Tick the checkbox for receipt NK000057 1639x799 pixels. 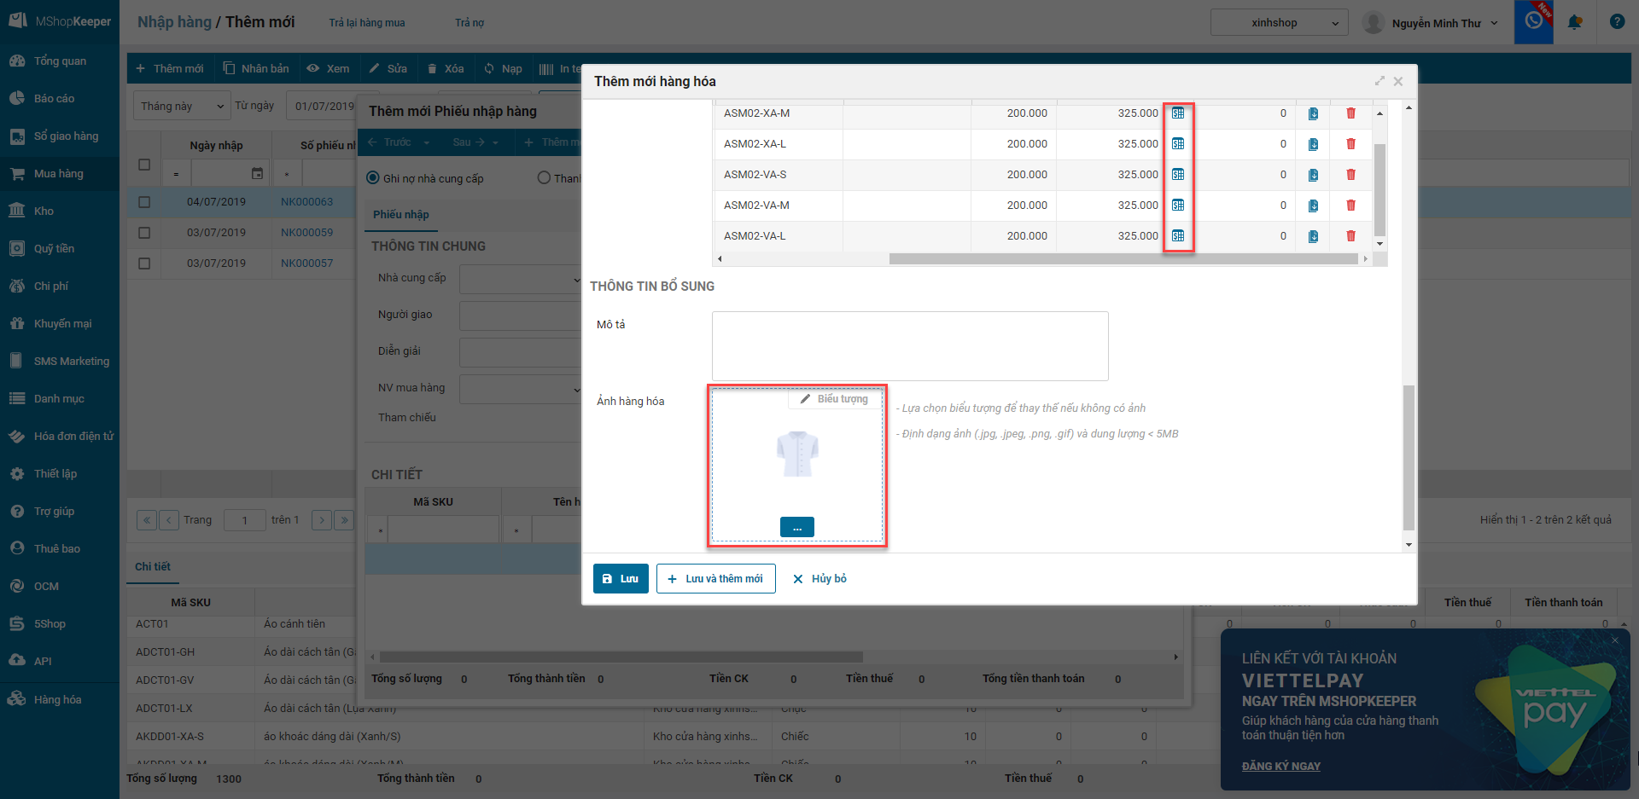[x=144, y=263]
